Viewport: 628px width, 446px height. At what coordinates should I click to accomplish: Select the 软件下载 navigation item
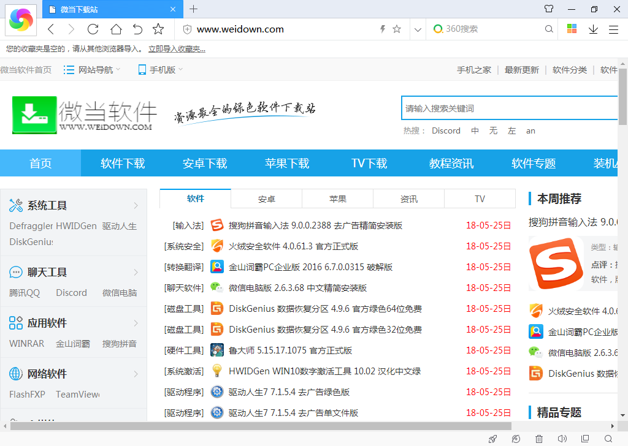(x=123, y=163)
